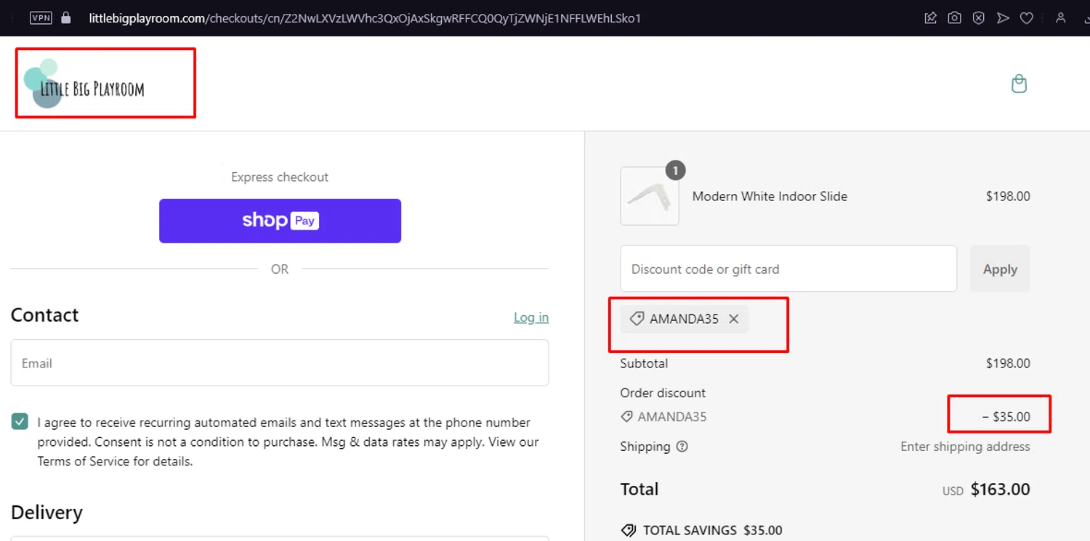Image resolution: width=1090 pixels, height=541 pixels.
Task: Click the edit/share page icon in address bar
Action: point(931,18)
